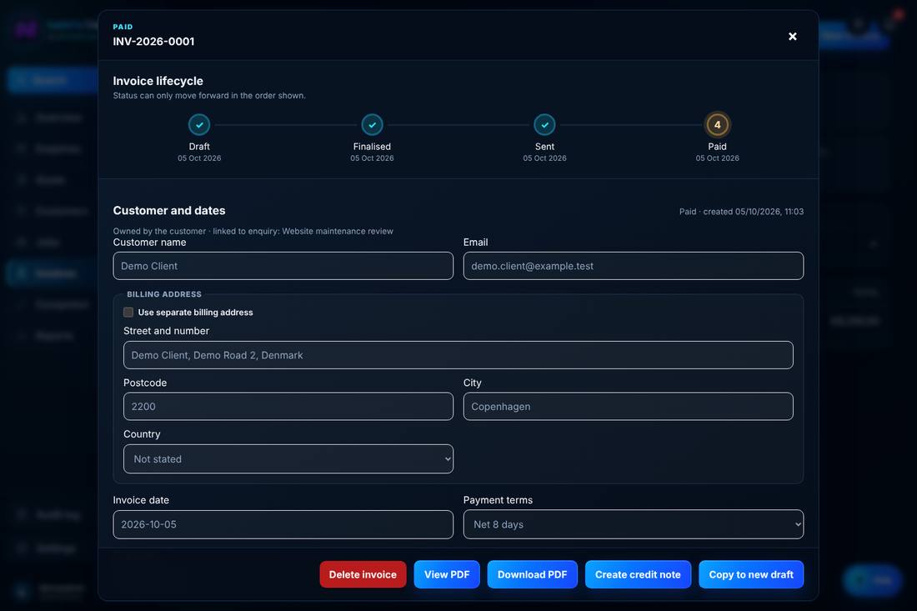Click the Create credit note button
The image size is (917, 611).
(x=638, y=575)
